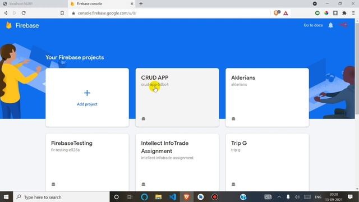Viewport: 359px width, 202px height.
Task: Click the aklerians project ID text
Action: tap(239, 85)
